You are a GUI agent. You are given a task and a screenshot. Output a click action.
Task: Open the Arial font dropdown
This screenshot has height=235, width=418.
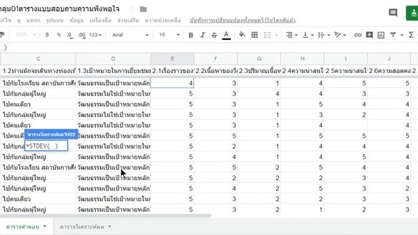pyautogui.click(x=130, y=35)
